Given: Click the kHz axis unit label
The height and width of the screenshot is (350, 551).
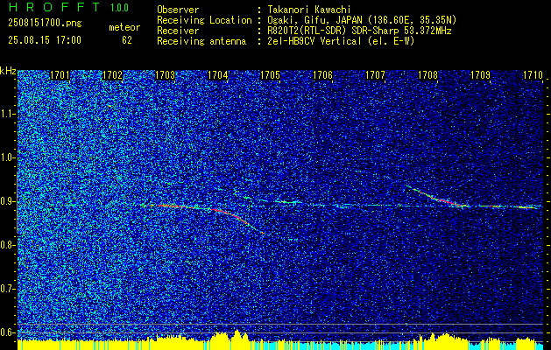Looking at the screenshot, I should (8, 71).
